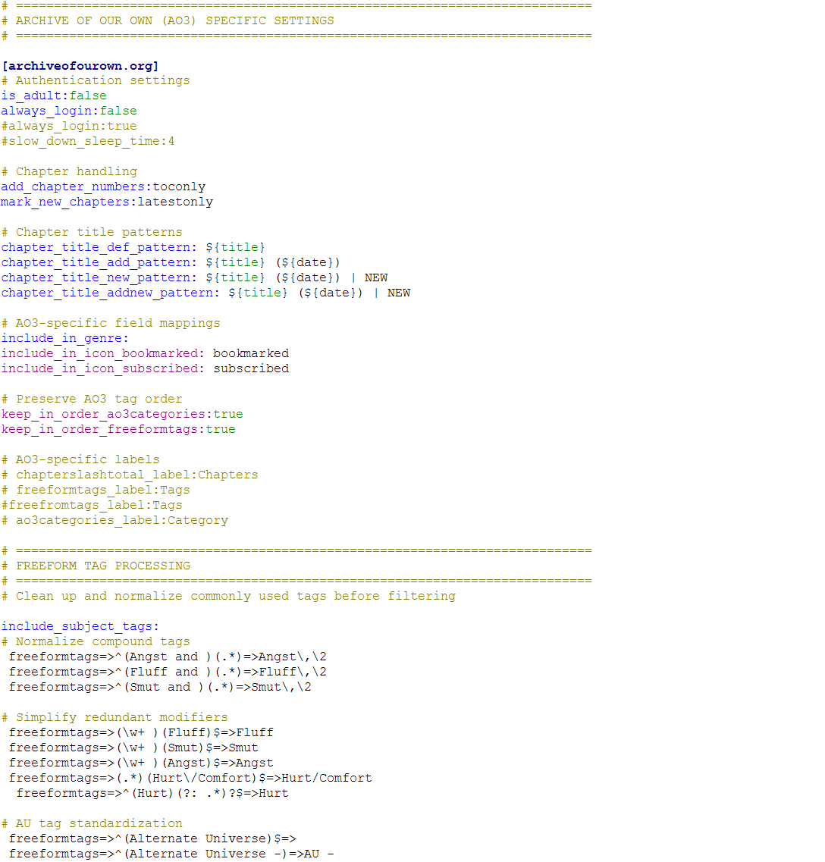The image size is (825, 862).
Task: Click the keep_in_order_freeformtags:true line
Action: pyautogui.click(x=118, y=429)
